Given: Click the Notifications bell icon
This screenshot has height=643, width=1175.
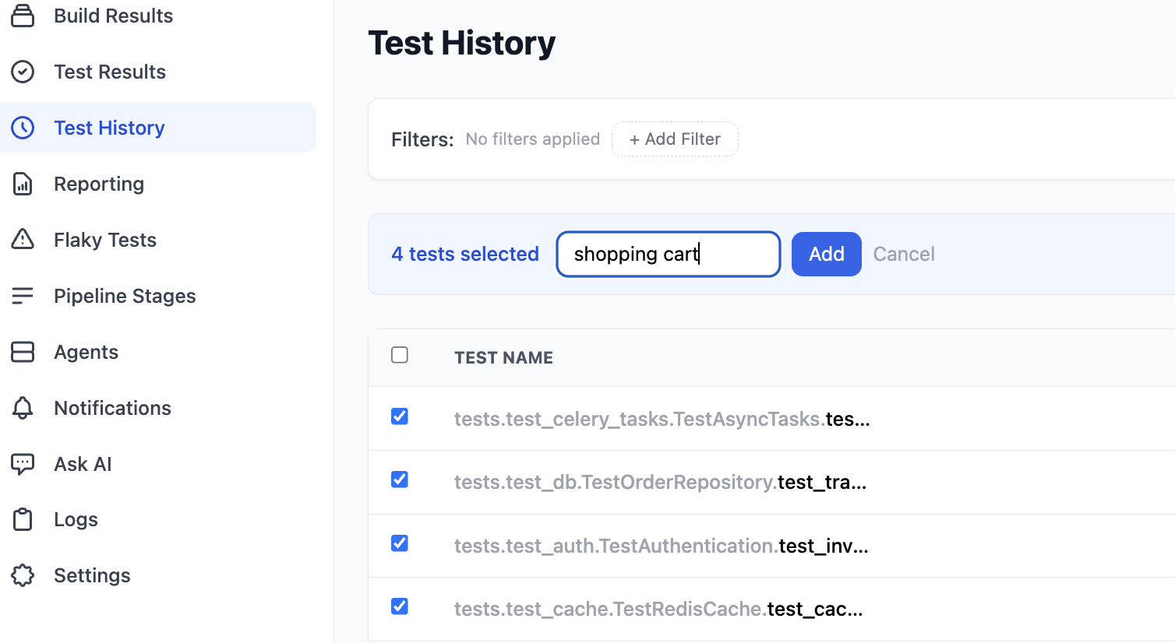Looking at the screenshot, I should [23, 408].
